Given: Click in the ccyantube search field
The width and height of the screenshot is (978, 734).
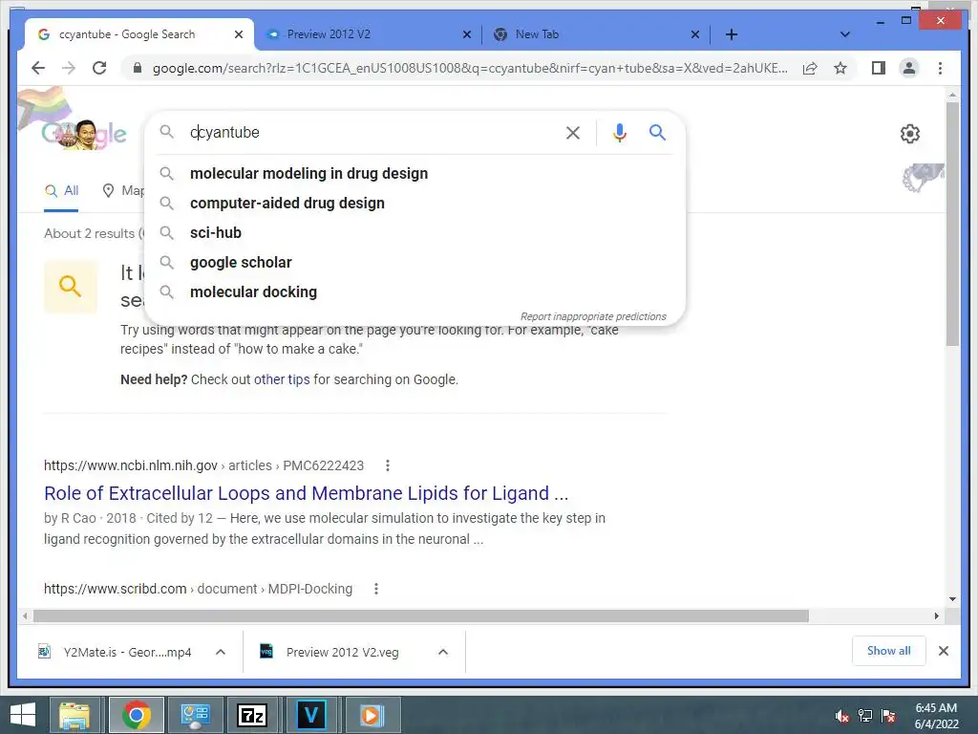Looking at the screenshot, I should pyautogui.click(x=374, y=132).
